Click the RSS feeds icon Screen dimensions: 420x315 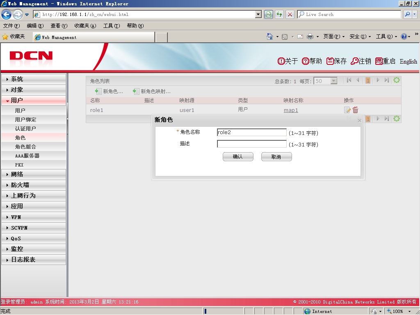(285, 37)
